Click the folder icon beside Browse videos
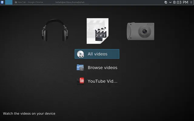This screenshot has width=194, height=121. click(x=80, y=67)
